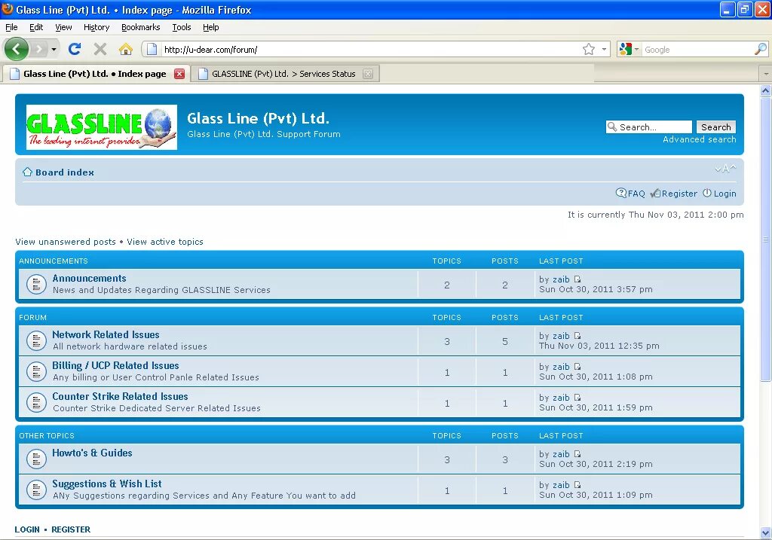Click the Suggestions & Wish List folder icon
This screenshot has width=772, height=540.
click(x=36, y=490)
